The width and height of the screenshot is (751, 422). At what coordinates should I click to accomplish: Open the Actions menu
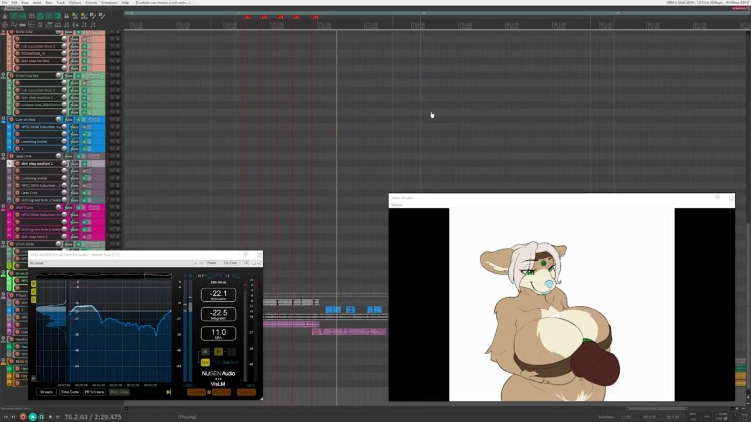tap(91, 3)
